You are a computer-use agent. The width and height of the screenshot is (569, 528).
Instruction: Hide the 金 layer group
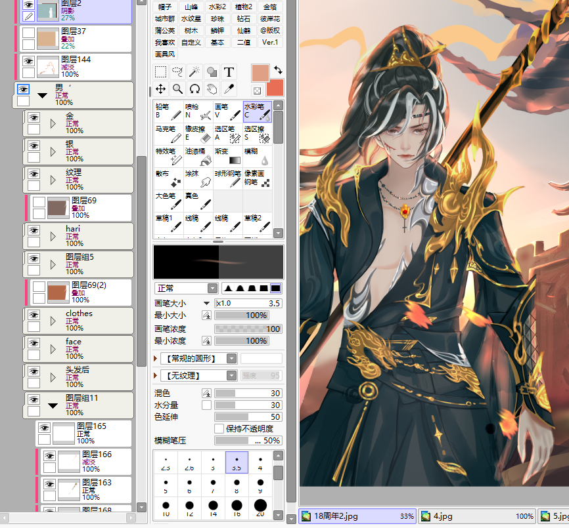(x=34, y=117)
